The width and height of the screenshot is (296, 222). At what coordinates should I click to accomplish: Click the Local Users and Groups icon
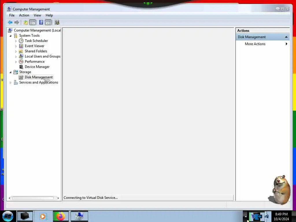click(x=21, y=56)
